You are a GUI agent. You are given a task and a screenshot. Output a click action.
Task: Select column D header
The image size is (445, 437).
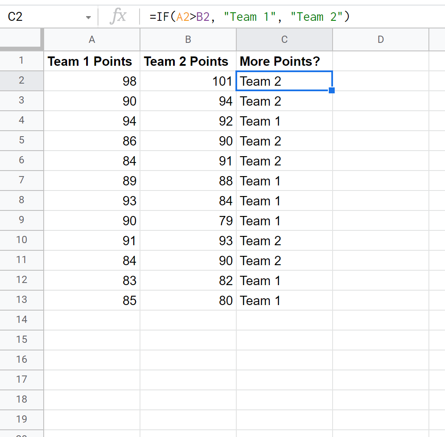point(381,39)
